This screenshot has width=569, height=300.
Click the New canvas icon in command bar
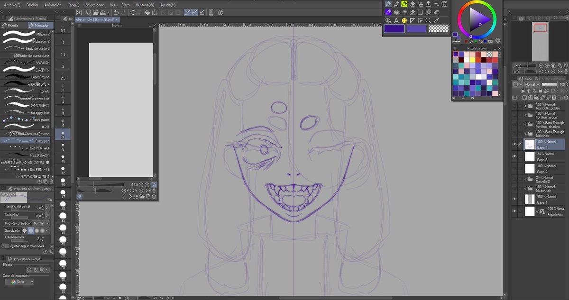pos(89,12)
